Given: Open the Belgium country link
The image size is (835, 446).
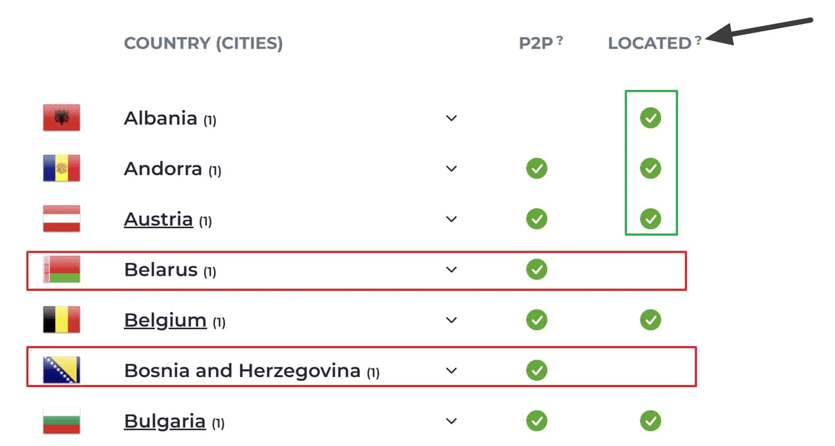Looking at the screenshot, I should coord(165,320).
